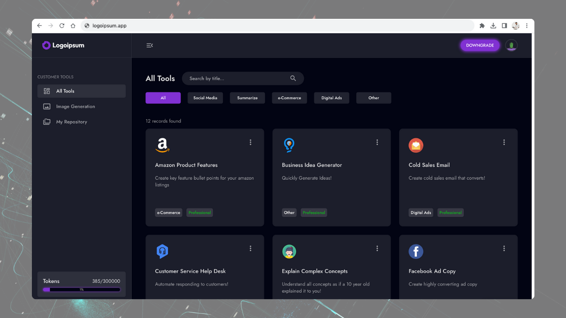566x318 pixels.
Task: Open All Tools in sidebar
Action: coord(81,91)
